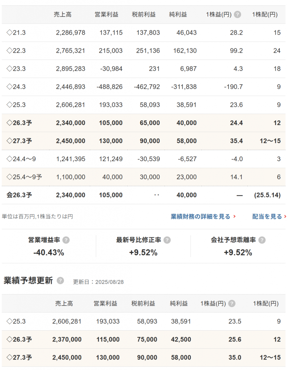Click help icon beside lower table 1株益(円) header
This screenshot has height=370, width=287.
232,304
